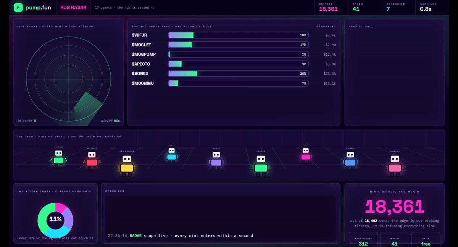Select the green Scanner robot
Viewport: 458px width, 247px height.
click(58, 158)
